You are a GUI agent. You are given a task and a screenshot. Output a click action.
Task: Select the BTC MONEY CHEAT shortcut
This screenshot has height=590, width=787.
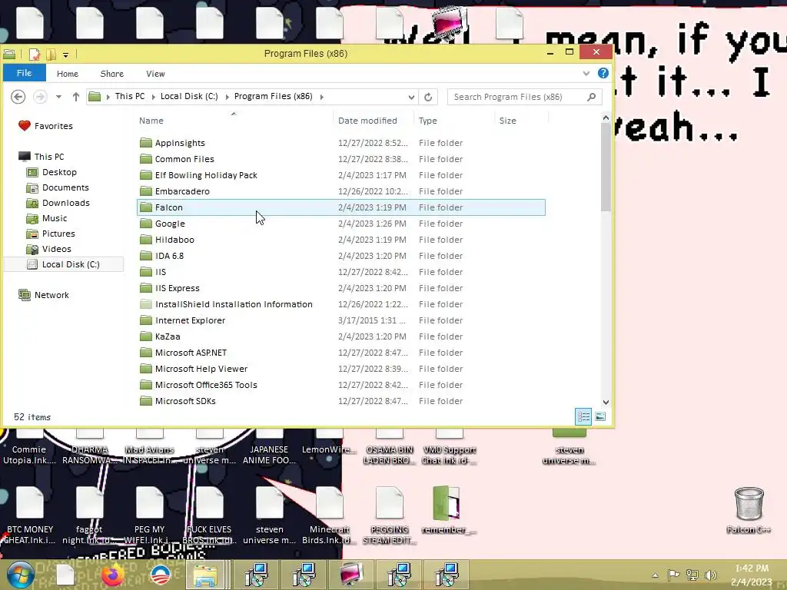coord(30,515)
